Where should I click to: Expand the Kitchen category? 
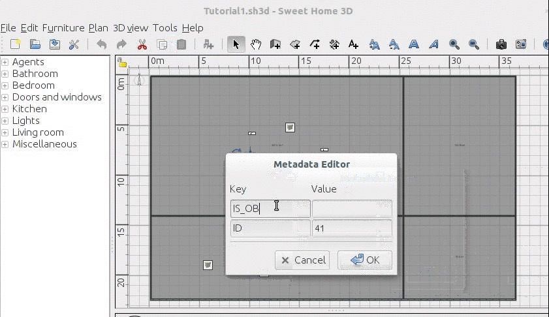tap(5, 109)
